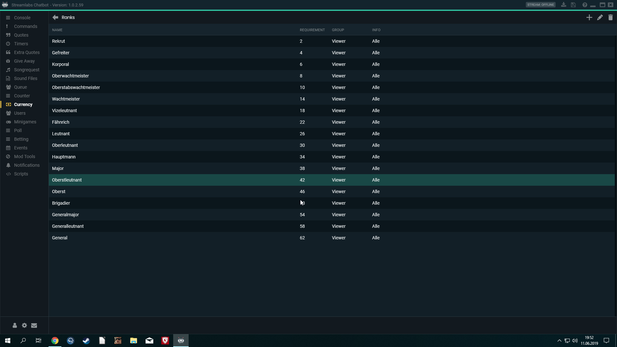Open Steam from the Windows taskbar
This screenshot has width=617, height=347.
86,341
